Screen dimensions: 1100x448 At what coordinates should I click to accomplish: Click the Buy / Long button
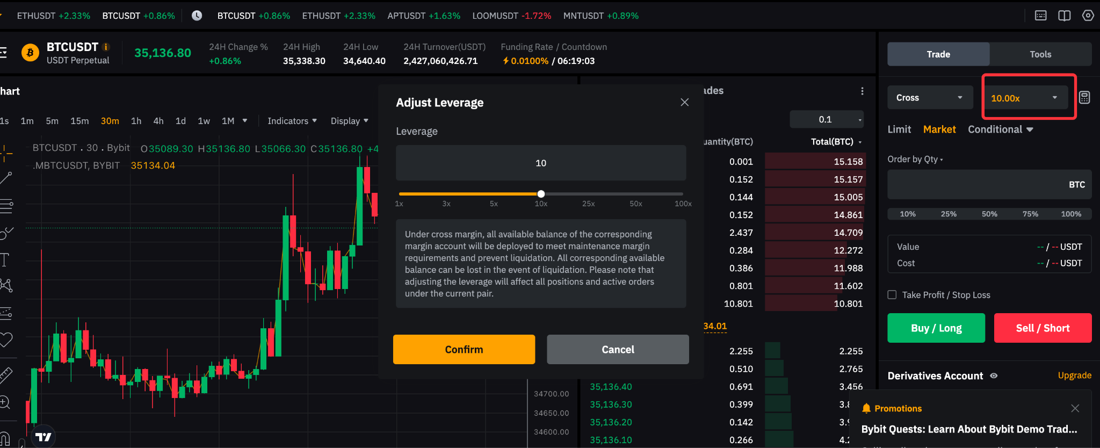[x=936, y=328]
